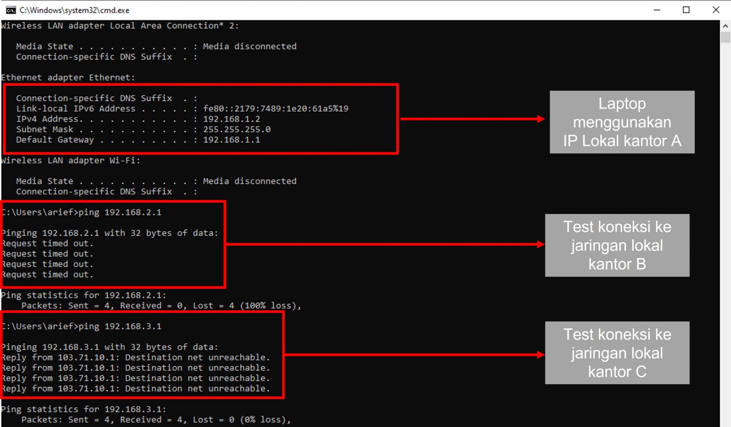Click the 'Wireless LAN adapter Local Area Connection* 2' heading
Screen dimensions: 731x427
[119, 26]
